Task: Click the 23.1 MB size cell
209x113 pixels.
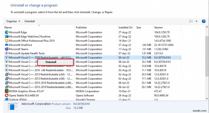Action: click(x=146, y=83)
